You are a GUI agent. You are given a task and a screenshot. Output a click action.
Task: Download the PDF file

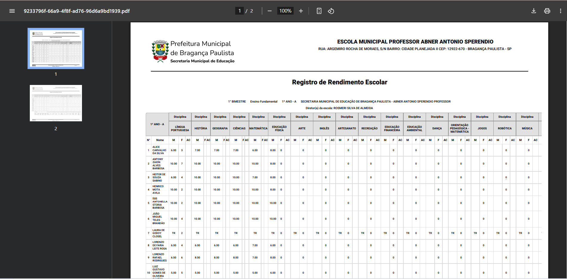534,11
